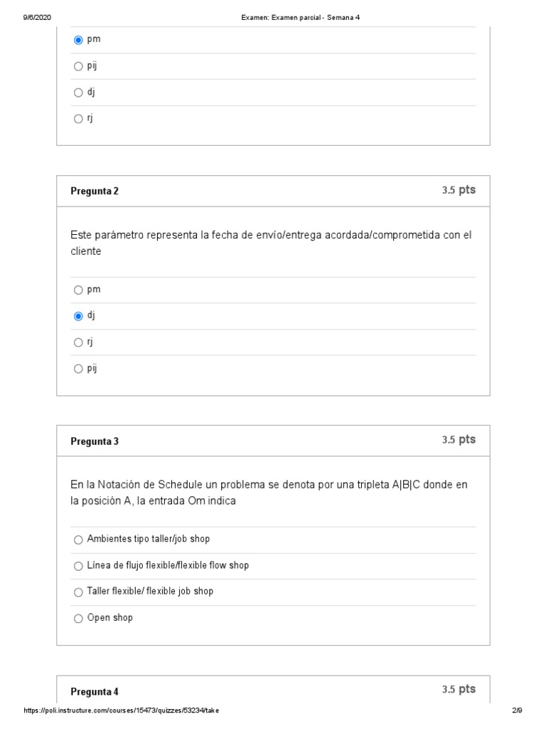546x729 pixels.
Task: Click the selected 'dj' radio in Pregunta 2
Action: click(x=78, y=316)
